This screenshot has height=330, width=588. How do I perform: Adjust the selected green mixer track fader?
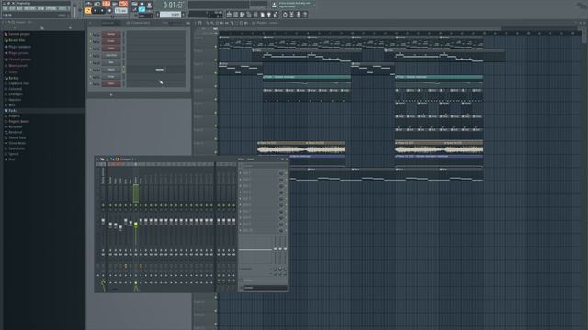click(136, 224)
